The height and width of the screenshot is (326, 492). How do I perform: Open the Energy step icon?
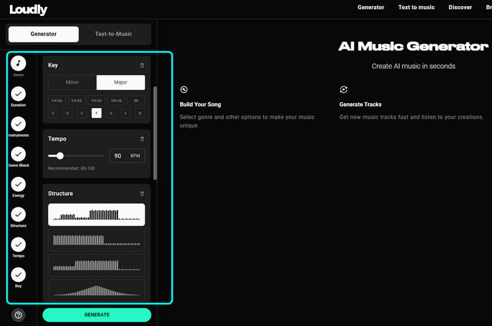click(18, 184)
